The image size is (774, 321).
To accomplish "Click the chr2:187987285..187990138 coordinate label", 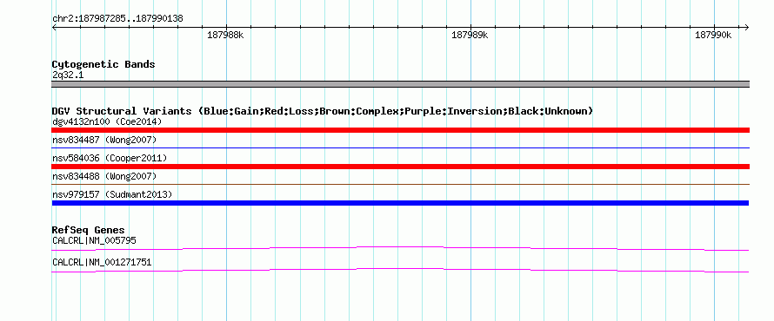I will click(117, 18).
